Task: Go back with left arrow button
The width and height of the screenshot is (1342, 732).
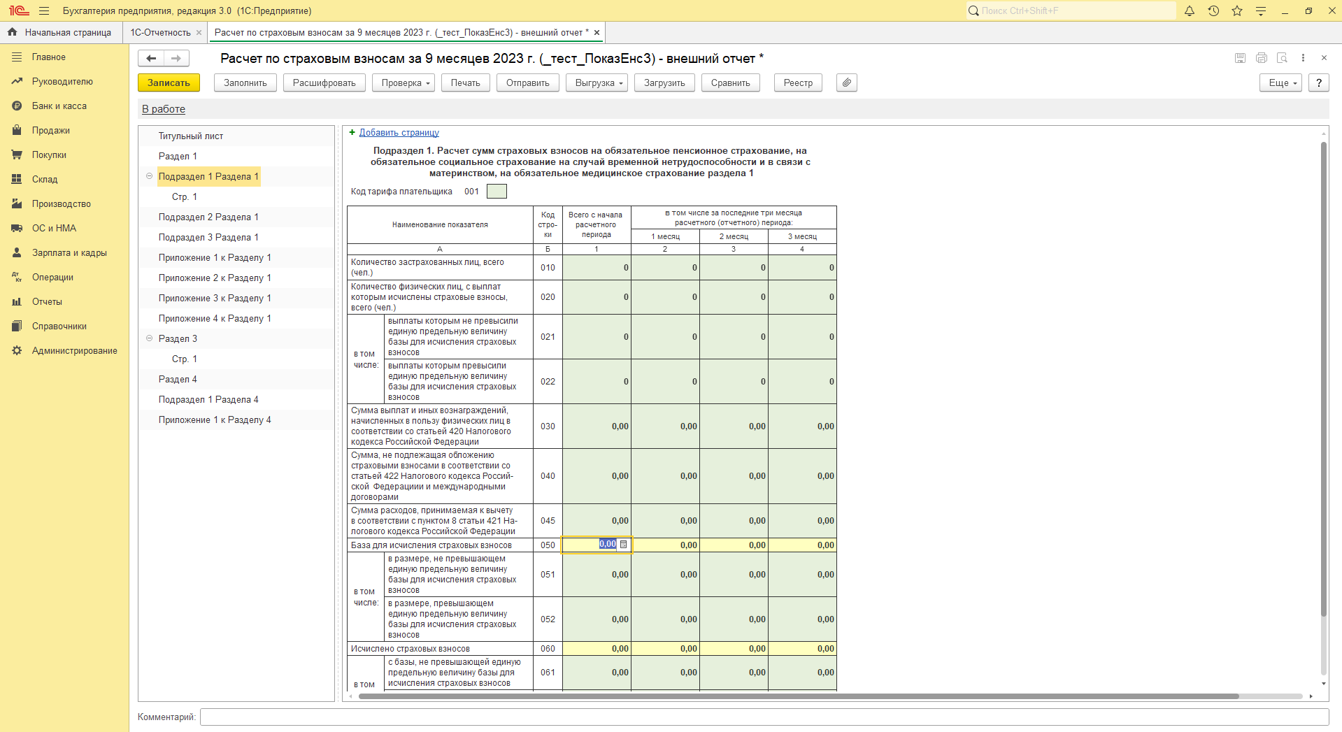Action: [151, 58]
